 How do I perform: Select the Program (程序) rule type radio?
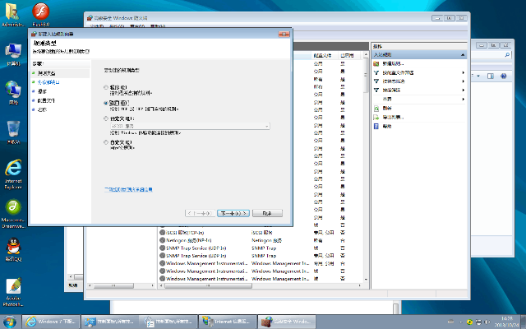(x=106, y=86)
